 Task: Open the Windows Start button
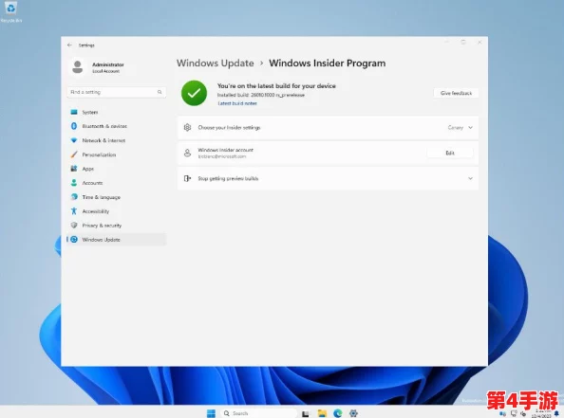click(x=211, y=413)
